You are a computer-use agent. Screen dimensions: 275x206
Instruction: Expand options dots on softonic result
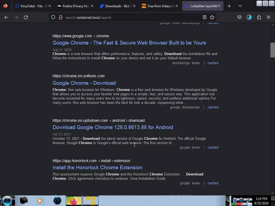[x=204, y=107]
